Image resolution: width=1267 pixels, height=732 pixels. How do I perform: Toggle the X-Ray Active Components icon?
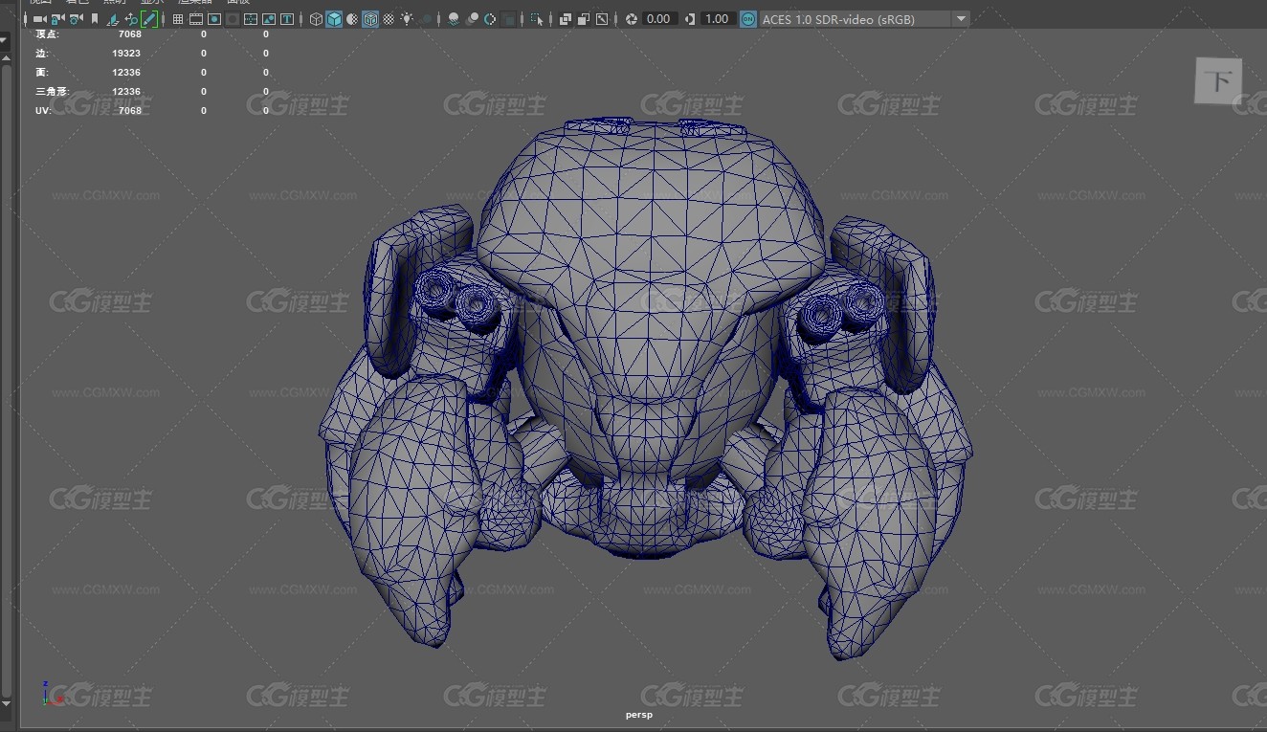pyautogui.click(x=584, y=19)
